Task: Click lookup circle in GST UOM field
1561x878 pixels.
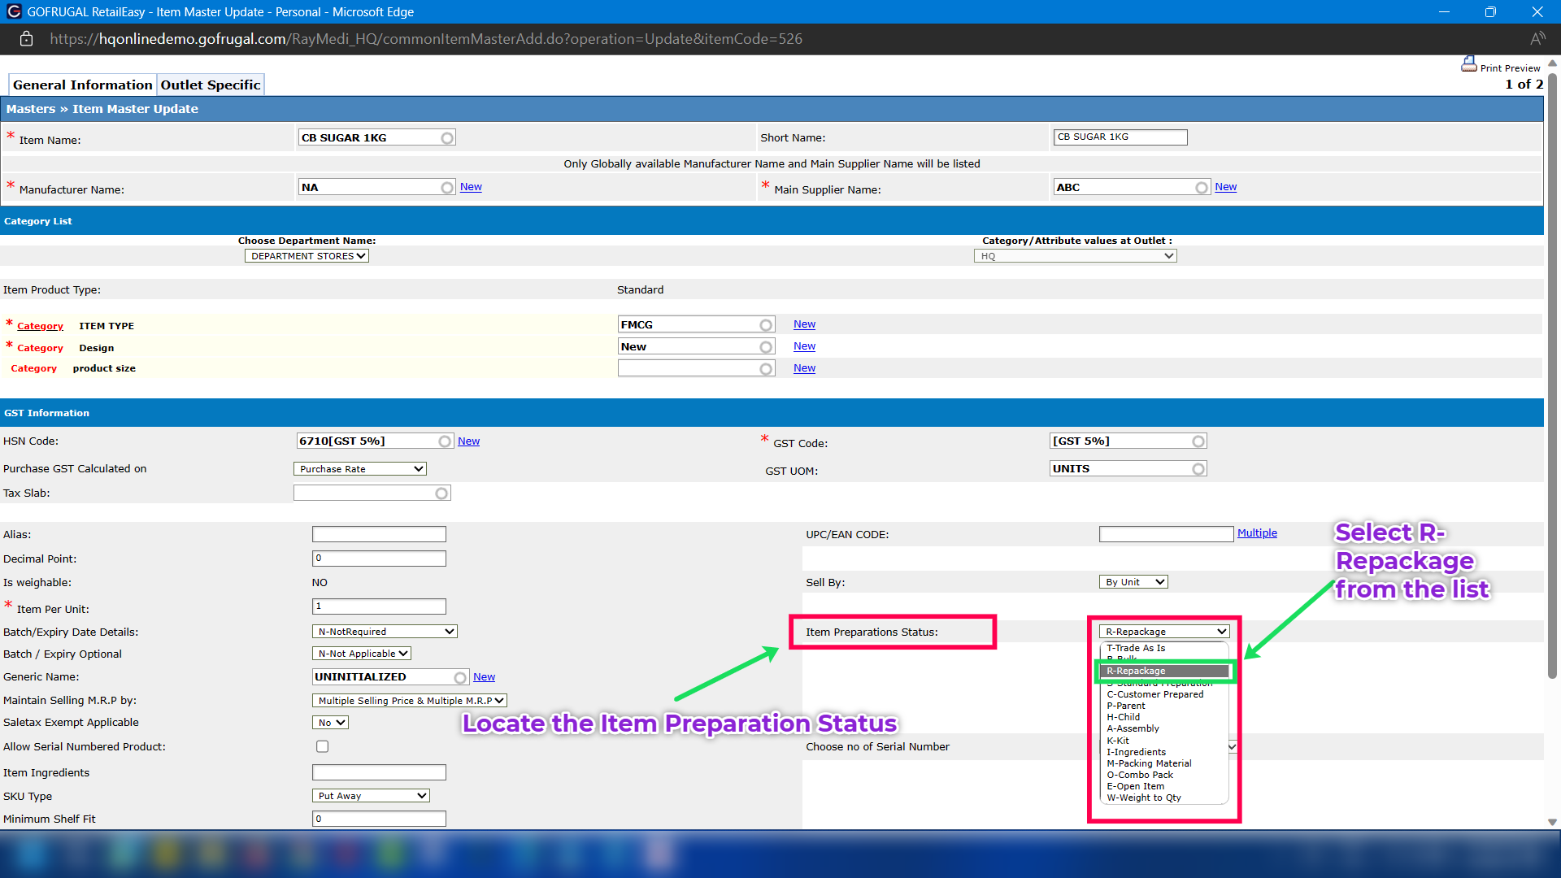Action: (x=1198, y=469)
